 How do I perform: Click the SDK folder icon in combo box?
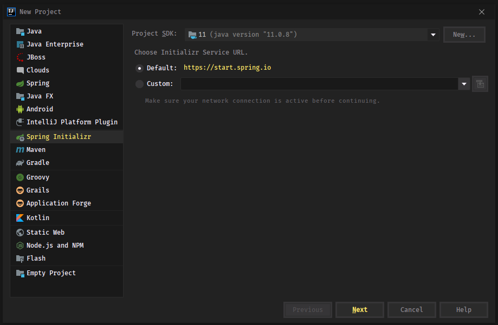tap(192, 35)
